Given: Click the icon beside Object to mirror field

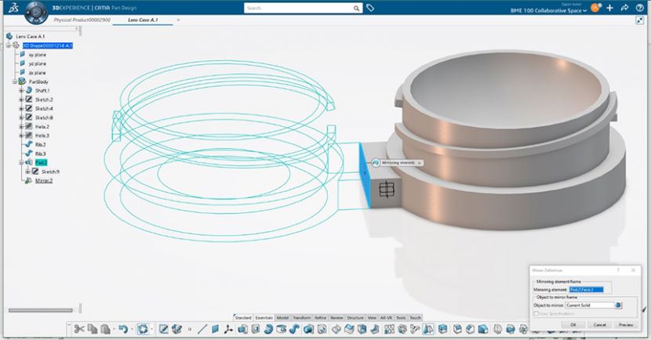Looking at the screenshot, I should coord(619,305).
